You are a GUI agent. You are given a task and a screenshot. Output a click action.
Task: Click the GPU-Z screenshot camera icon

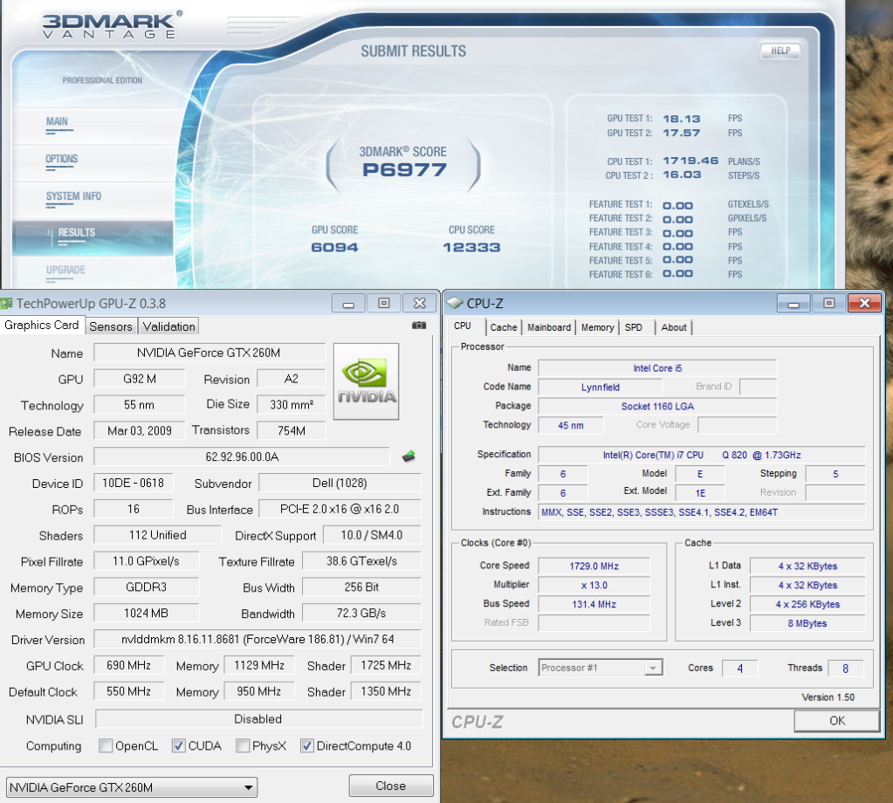pos(419,326)
